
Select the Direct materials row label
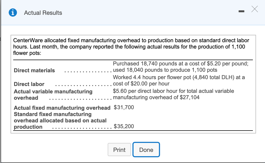tap(34, 70)
